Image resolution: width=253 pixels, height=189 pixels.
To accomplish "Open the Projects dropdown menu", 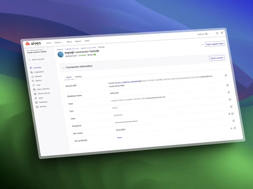I will click(x=58, y=42).
